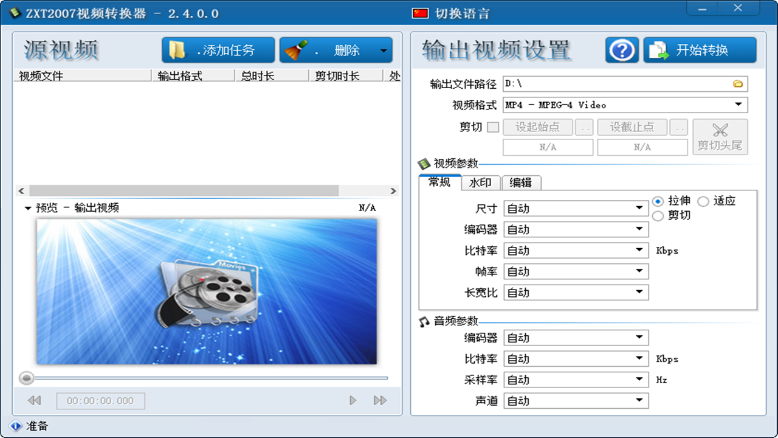778x438 pixels.
Task: Click the music note audio parameters icon
Action: [x=424, y=321]
